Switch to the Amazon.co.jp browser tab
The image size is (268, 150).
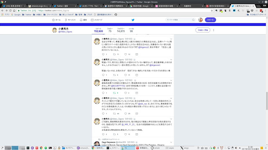click(x=39, y=6)
